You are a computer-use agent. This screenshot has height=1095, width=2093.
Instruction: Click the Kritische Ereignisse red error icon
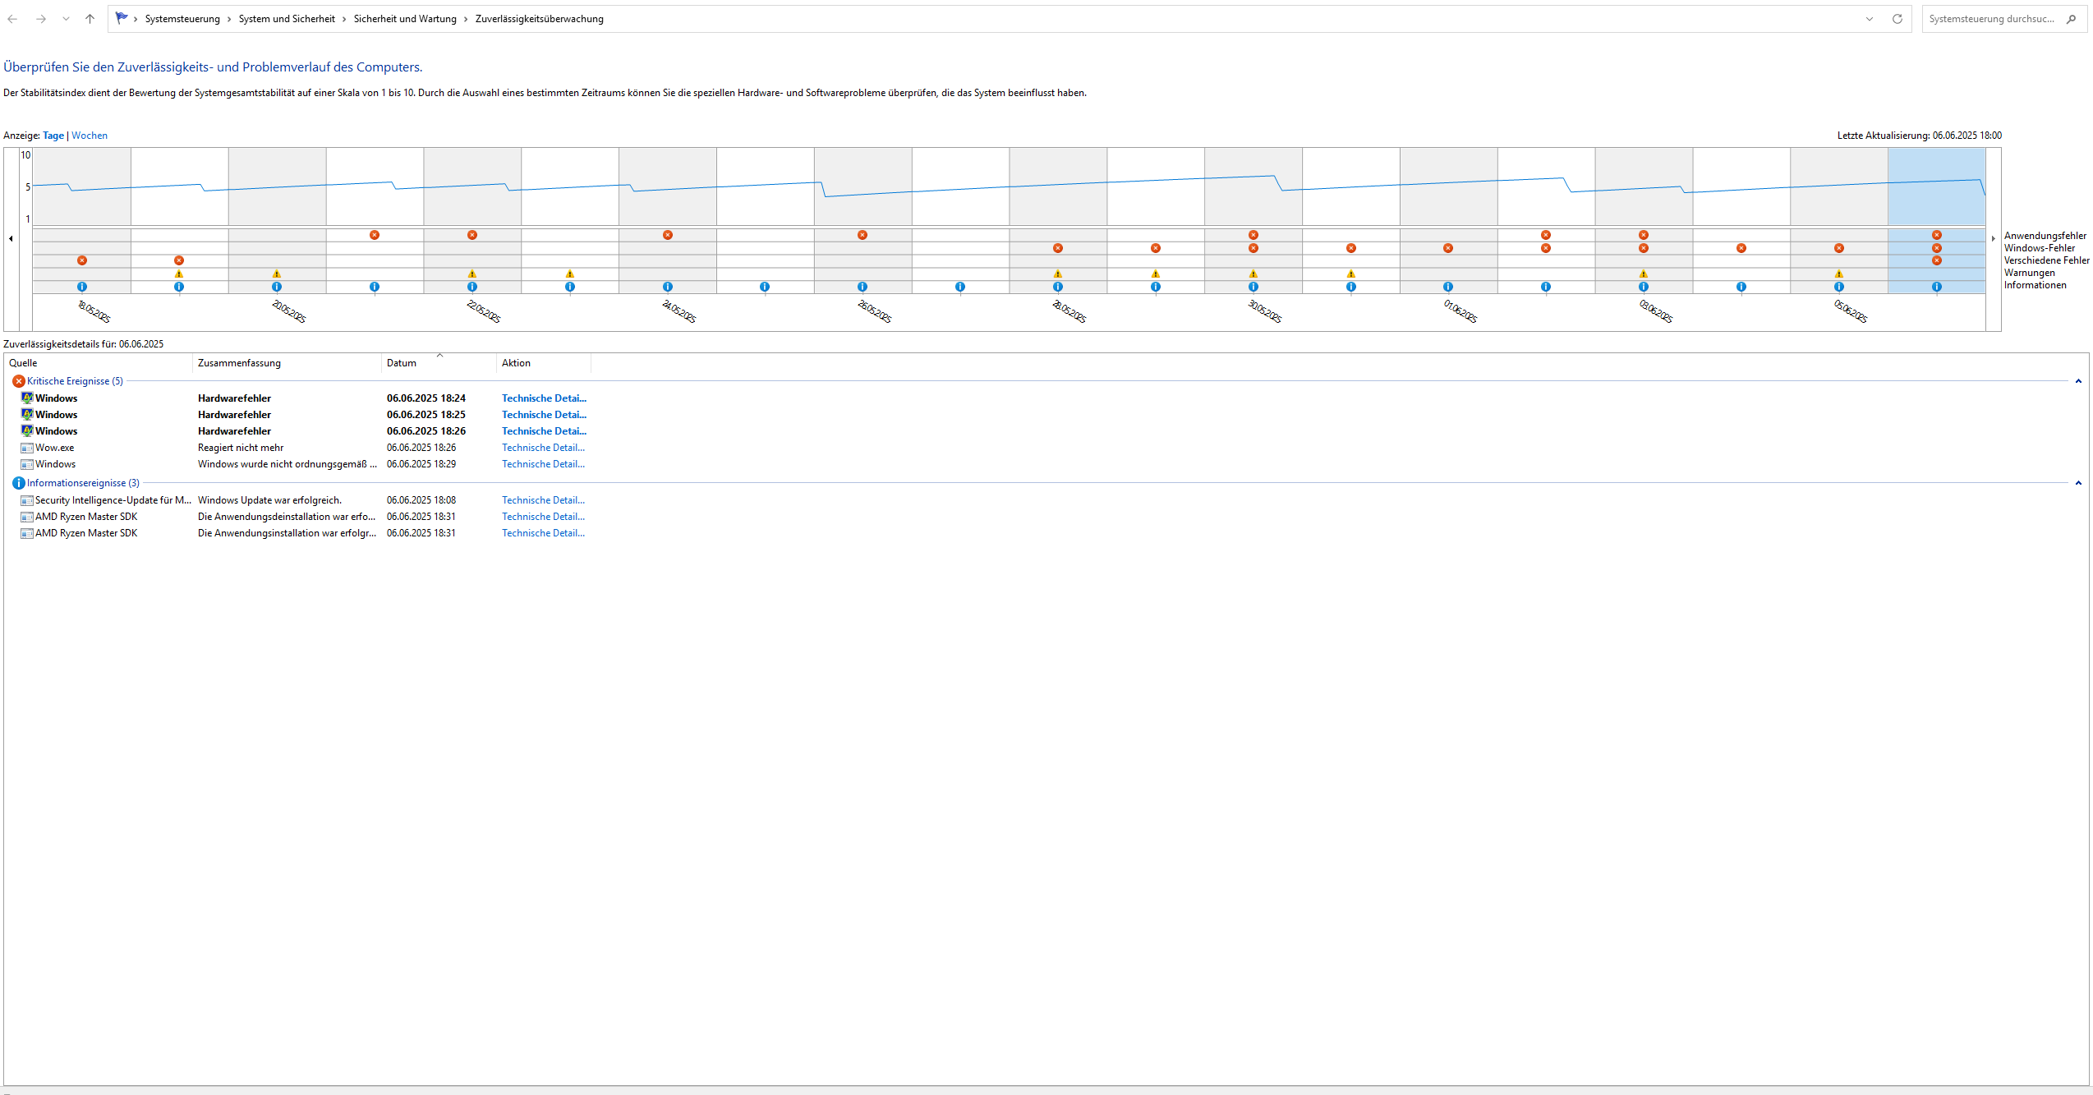(19, 381)
